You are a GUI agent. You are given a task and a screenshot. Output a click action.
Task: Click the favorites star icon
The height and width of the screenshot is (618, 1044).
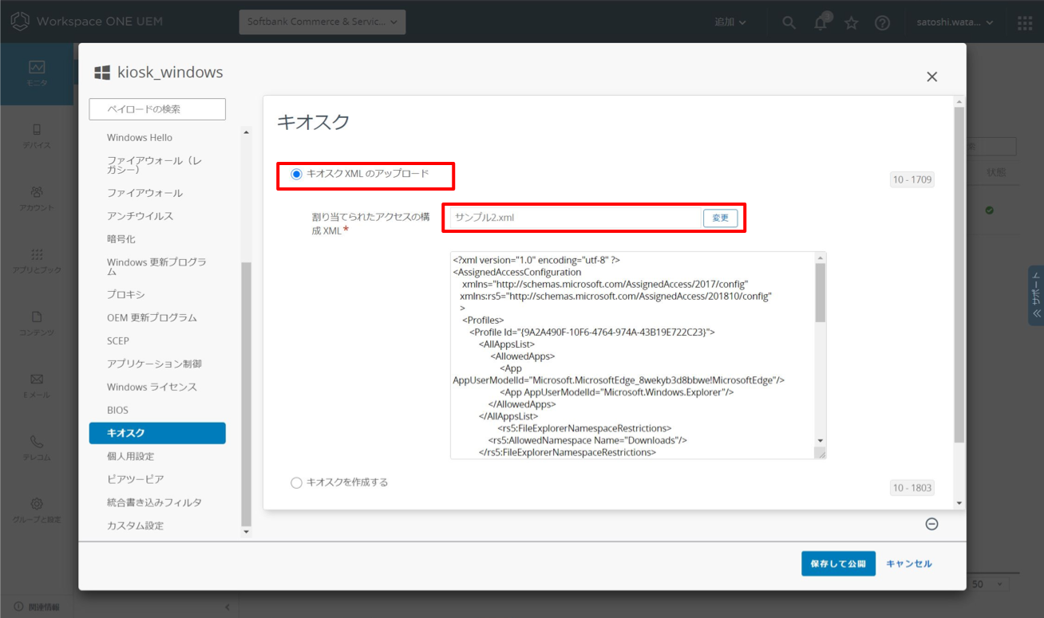[x=851, y=22]
